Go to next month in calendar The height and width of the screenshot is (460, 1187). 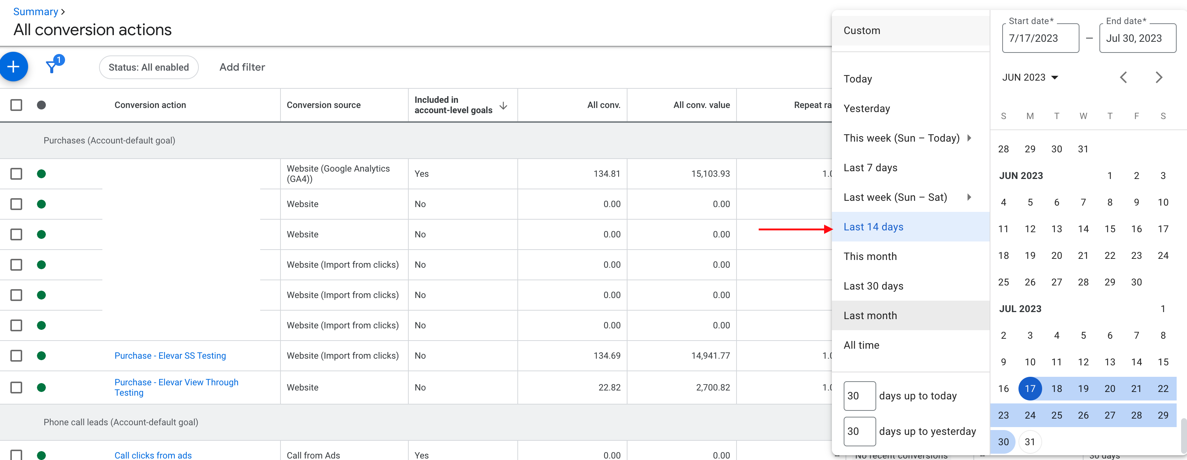pos(1159,77)
